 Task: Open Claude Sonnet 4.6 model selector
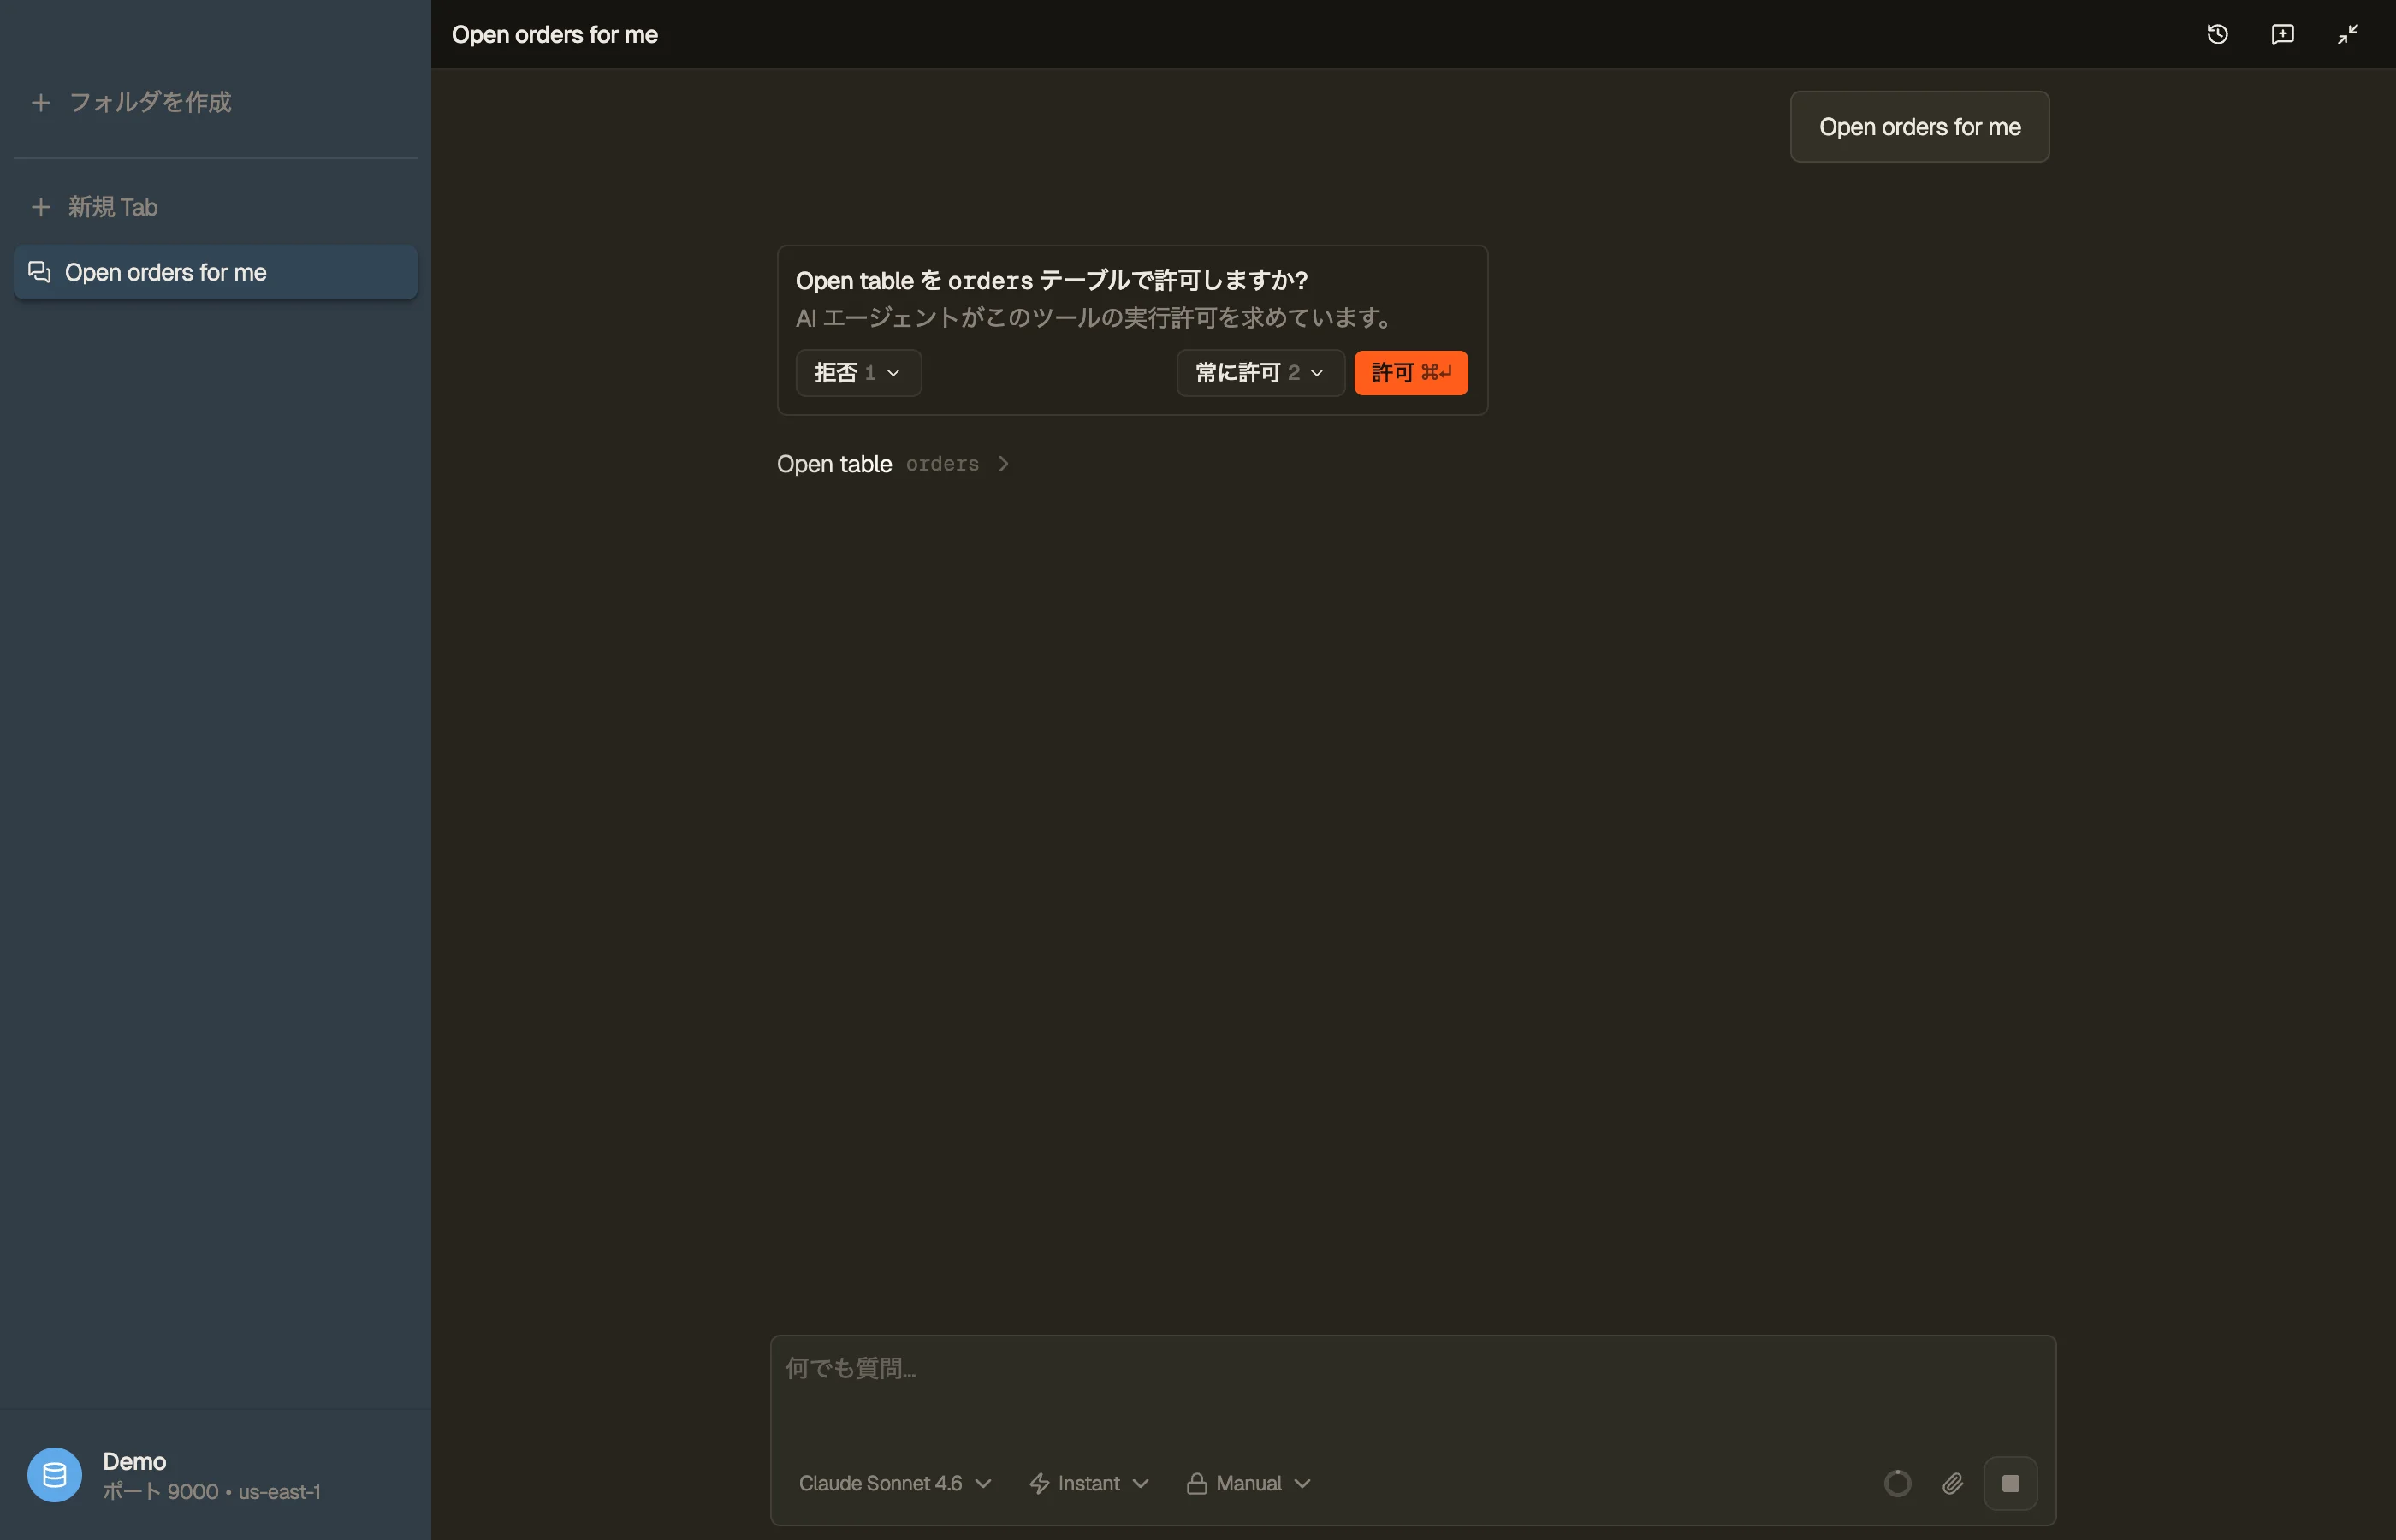pos(895,1483)
